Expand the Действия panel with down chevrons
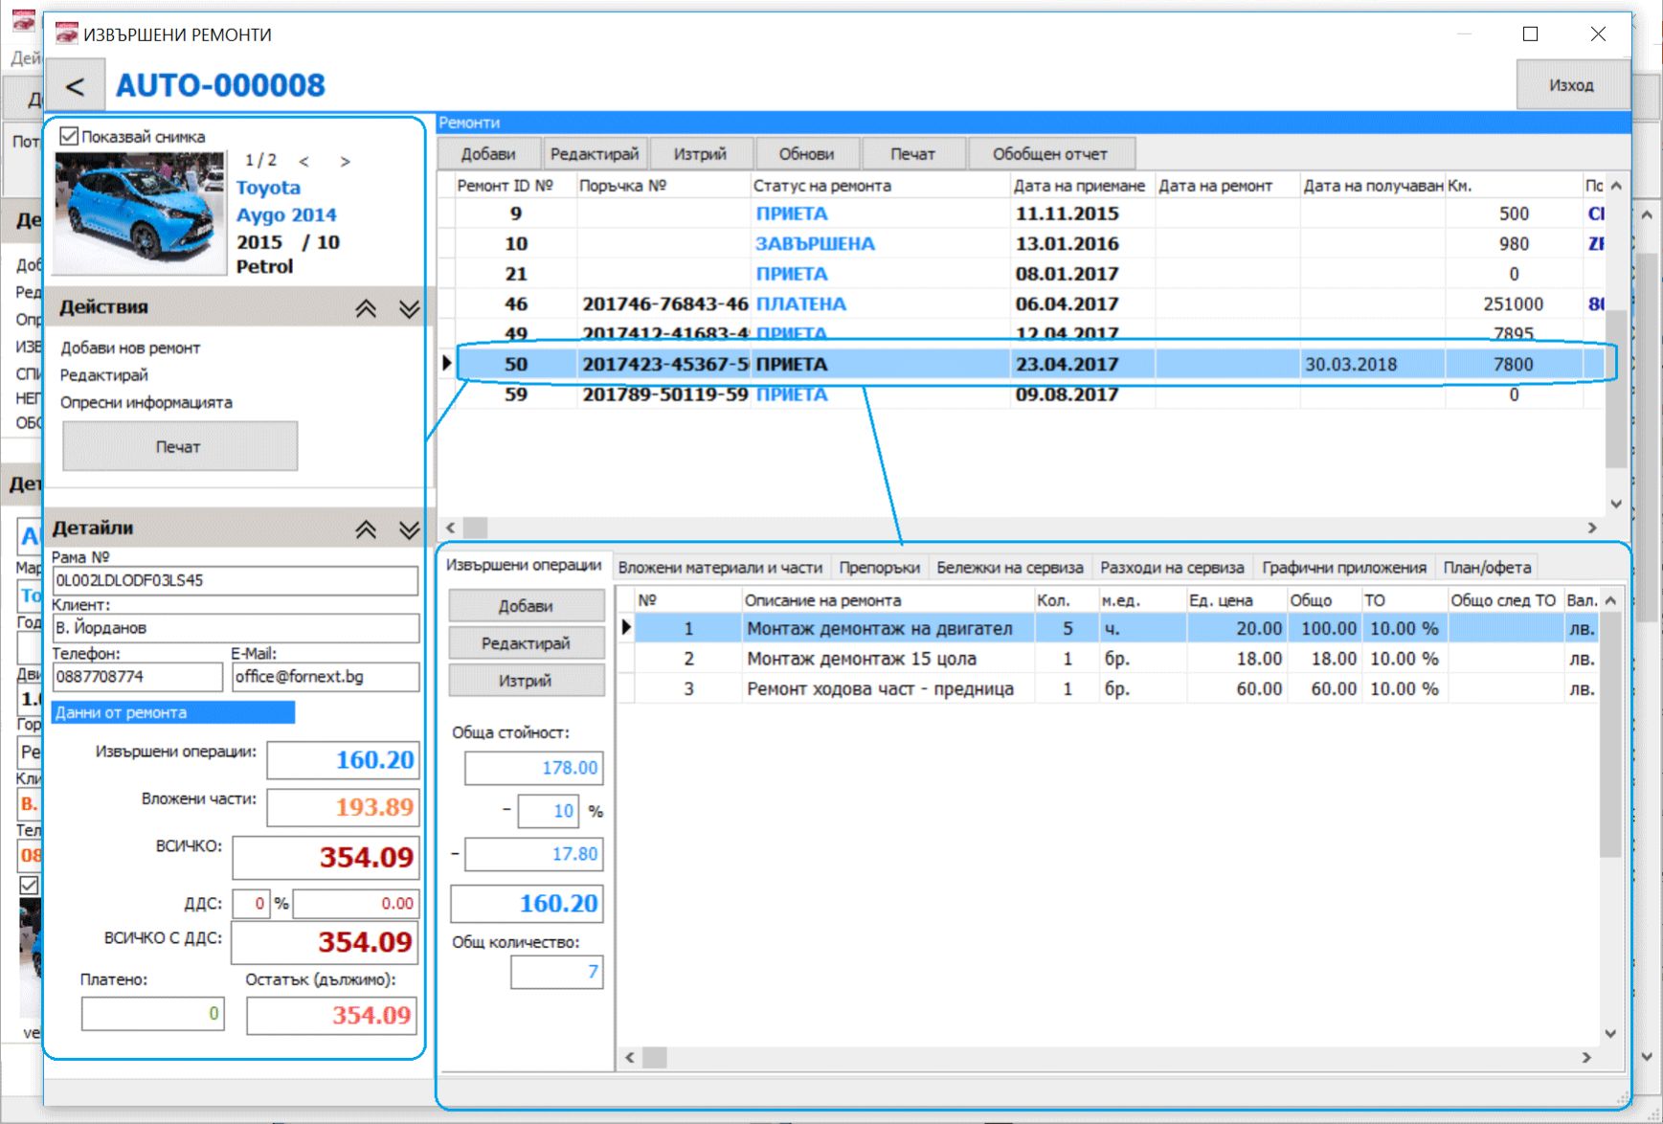Image resolution: width=1663 pixels, height=1124 pixels. [409, 308]
